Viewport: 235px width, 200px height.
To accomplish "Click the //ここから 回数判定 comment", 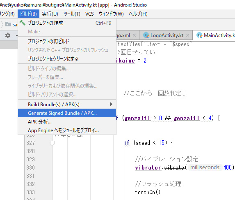I will coord(155,93).
